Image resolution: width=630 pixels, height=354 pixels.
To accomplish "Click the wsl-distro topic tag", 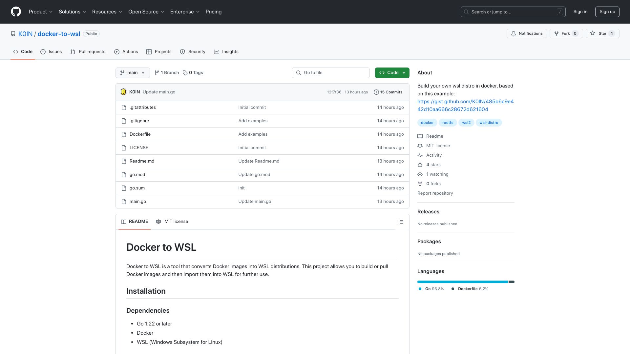I will 489,123.
